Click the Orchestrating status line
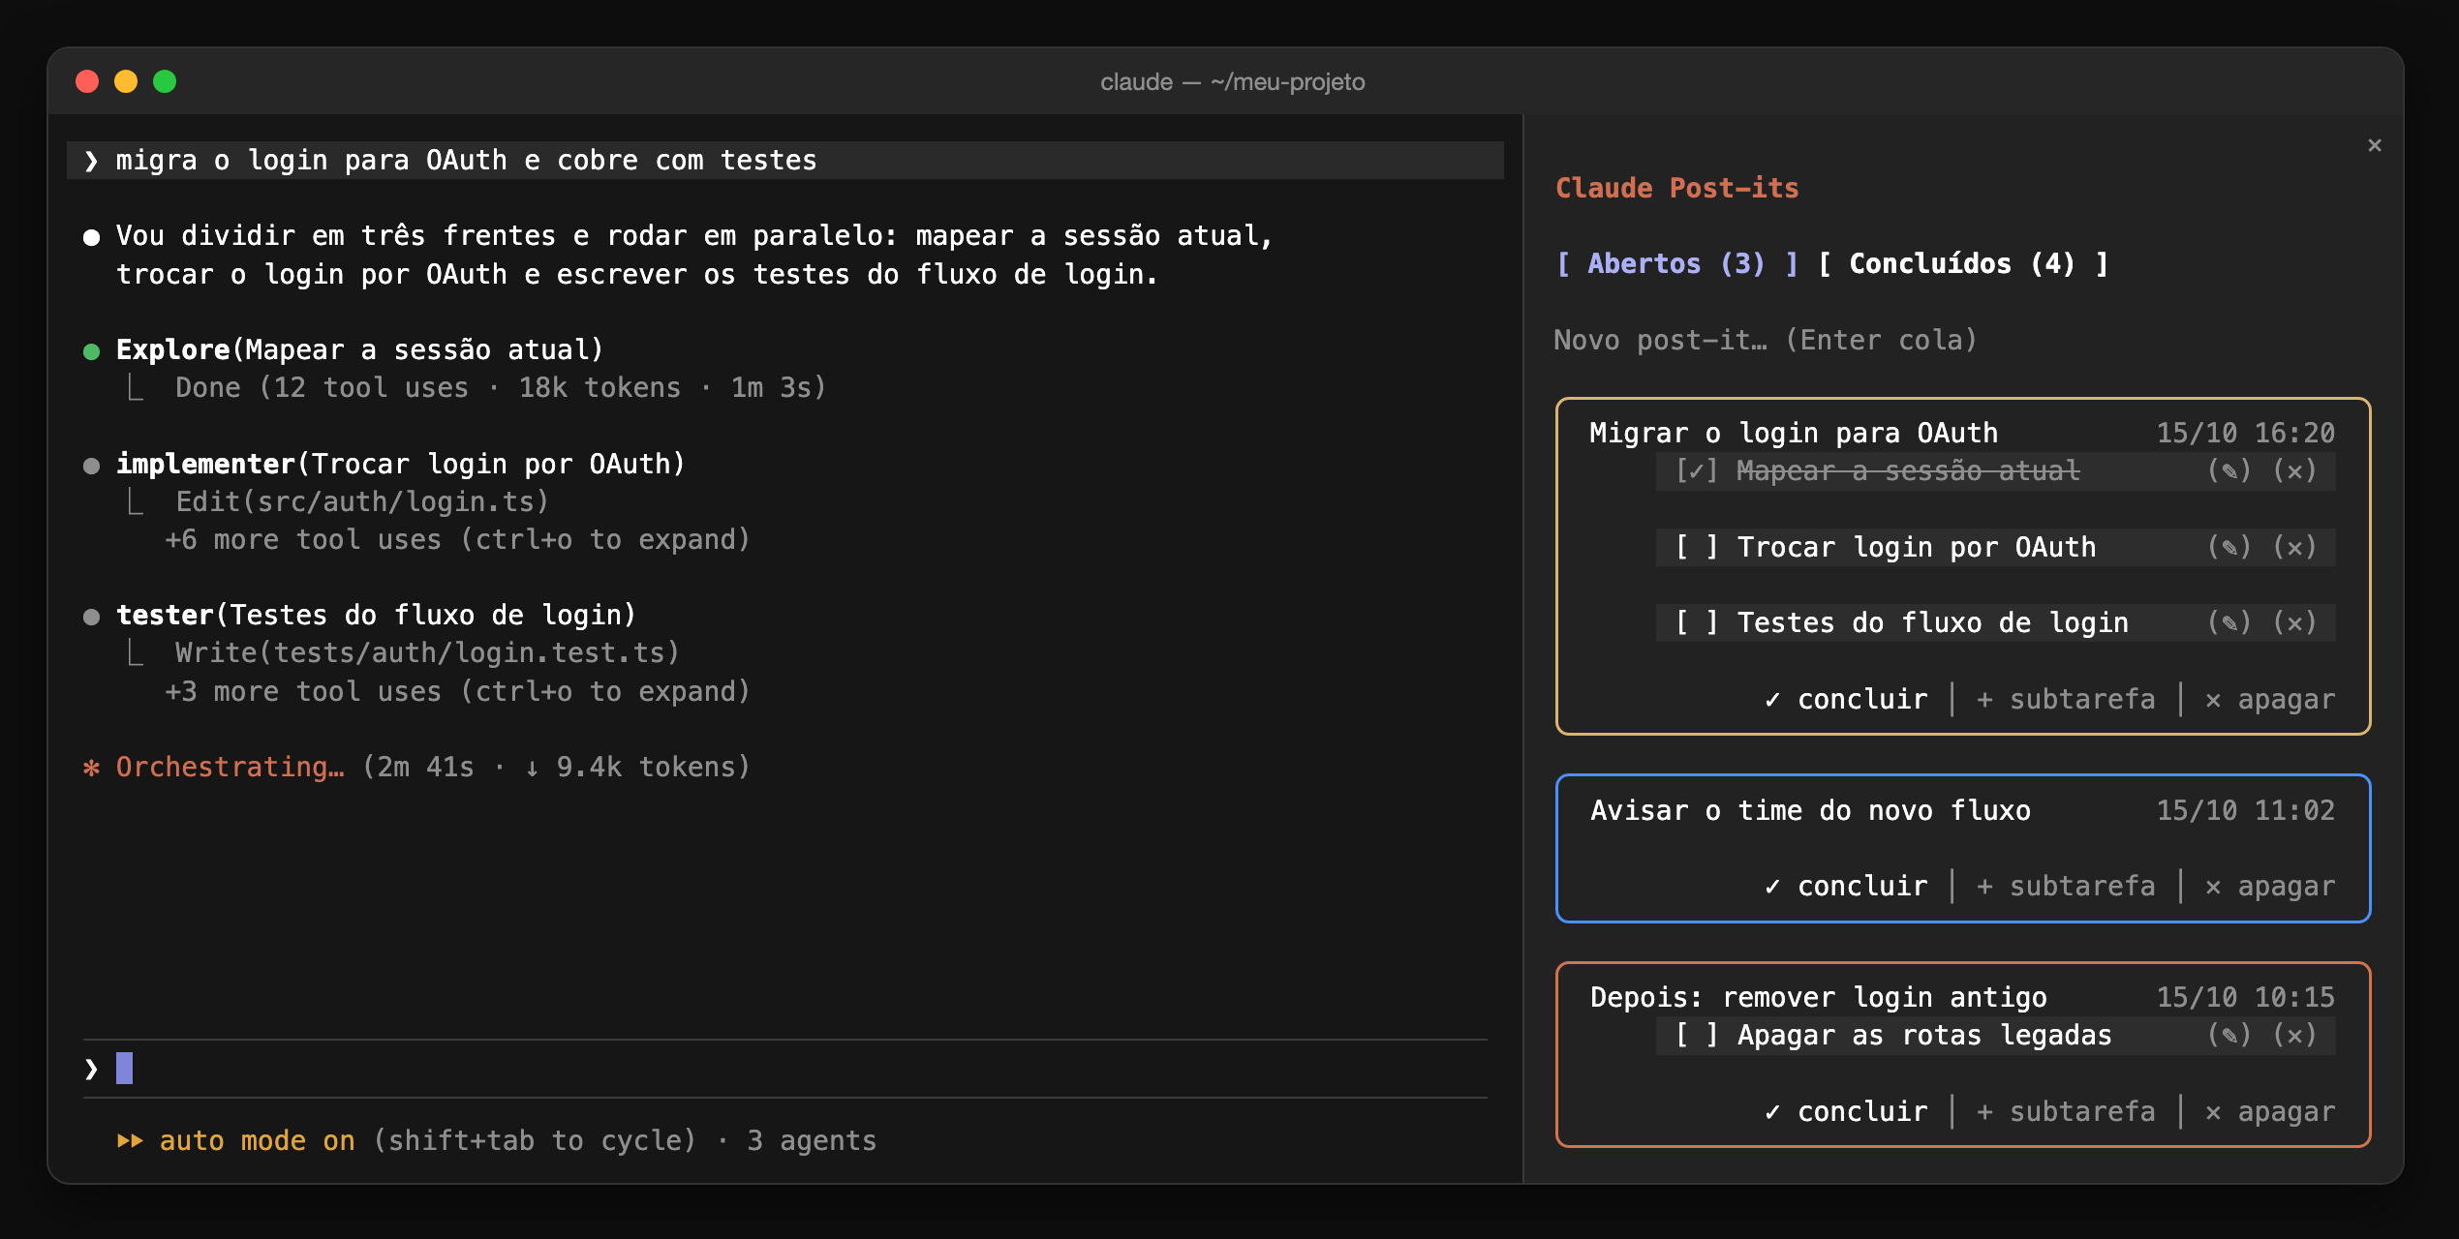 pos(416,767)
